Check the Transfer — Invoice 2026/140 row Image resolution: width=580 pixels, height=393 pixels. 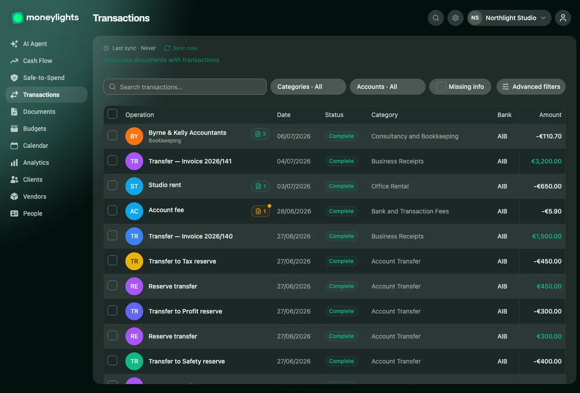click(x=112, y=235)
